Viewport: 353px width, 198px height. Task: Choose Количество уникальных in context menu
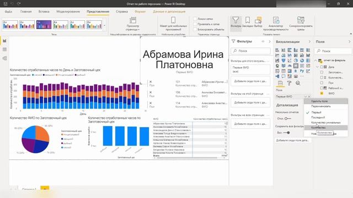click(x=326, y=123)
